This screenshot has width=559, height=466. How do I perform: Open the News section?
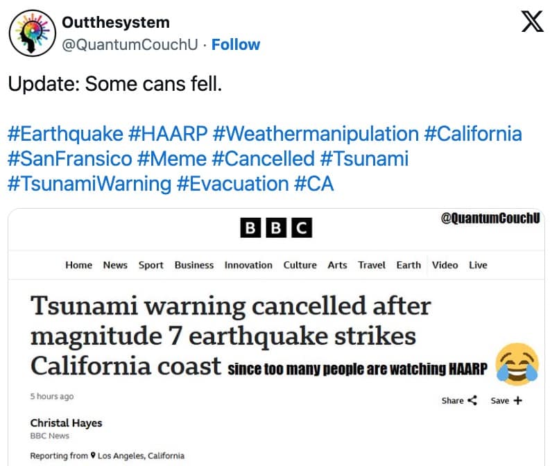(115, 265)
